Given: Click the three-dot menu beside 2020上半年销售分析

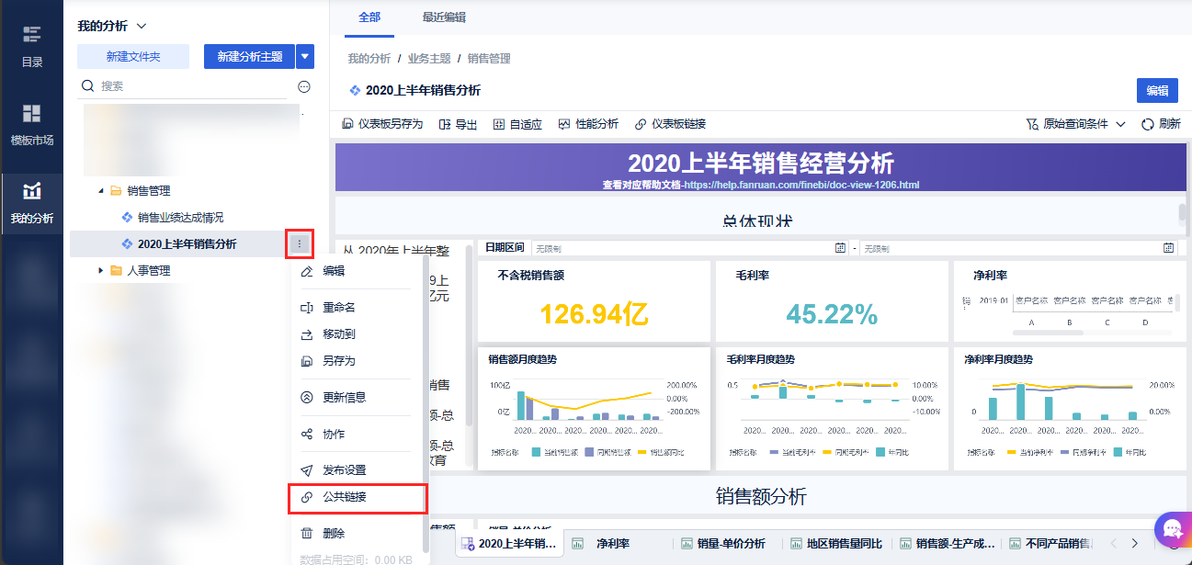Looking at the screenshot, I should click(300, 243).
